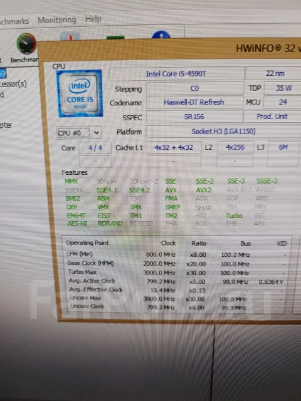Select the Base Clock (HFM) row
This screenshot has width=301, height=401.
pos(176,263)
